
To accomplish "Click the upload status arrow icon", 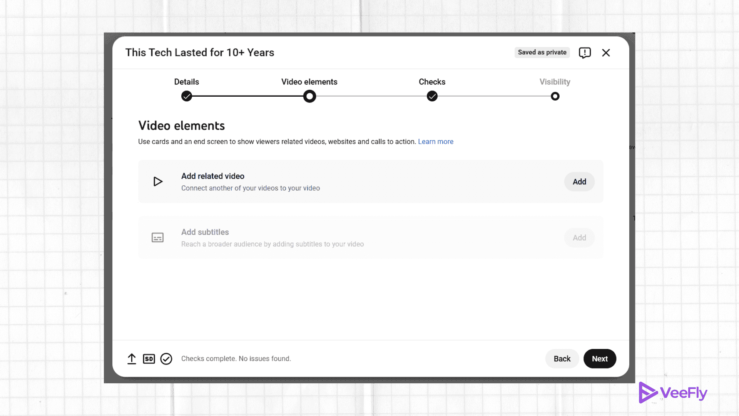I will [132, 359].
